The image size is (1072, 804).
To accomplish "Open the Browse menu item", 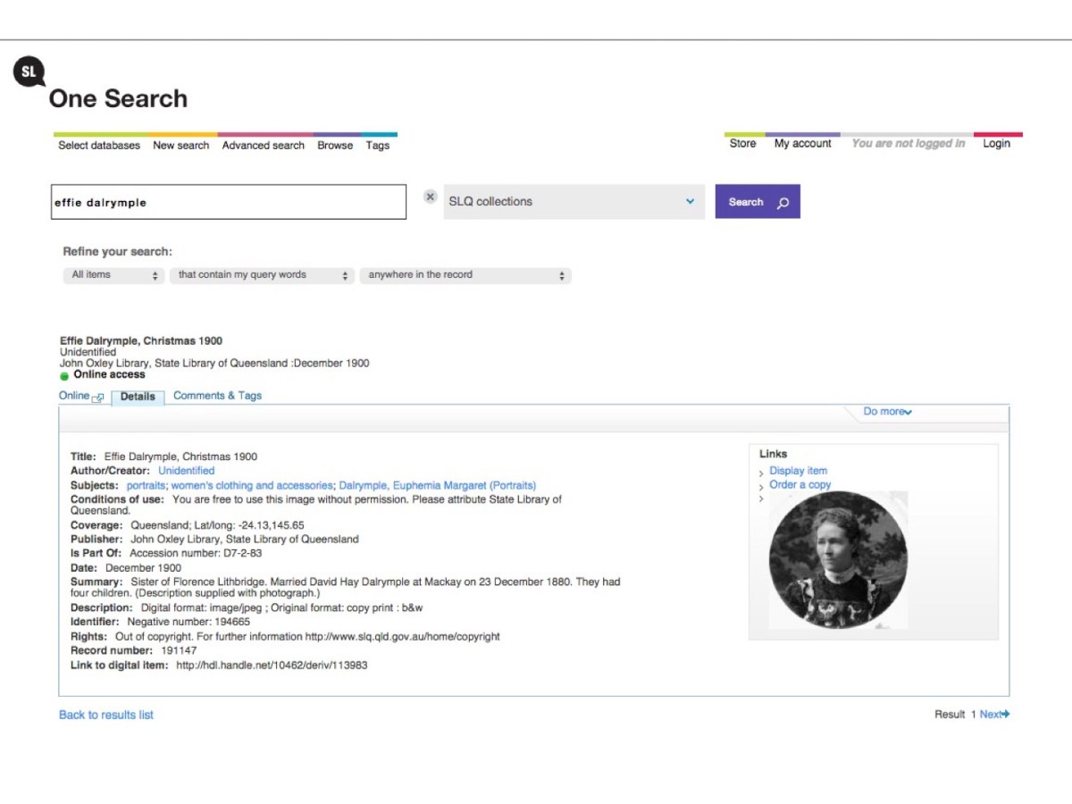I will point(335,146).
